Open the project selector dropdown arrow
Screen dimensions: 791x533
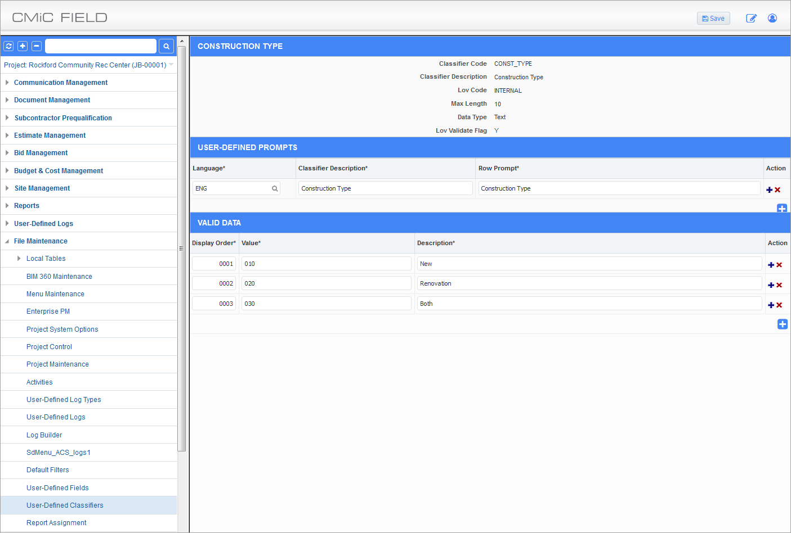[171, 65]
